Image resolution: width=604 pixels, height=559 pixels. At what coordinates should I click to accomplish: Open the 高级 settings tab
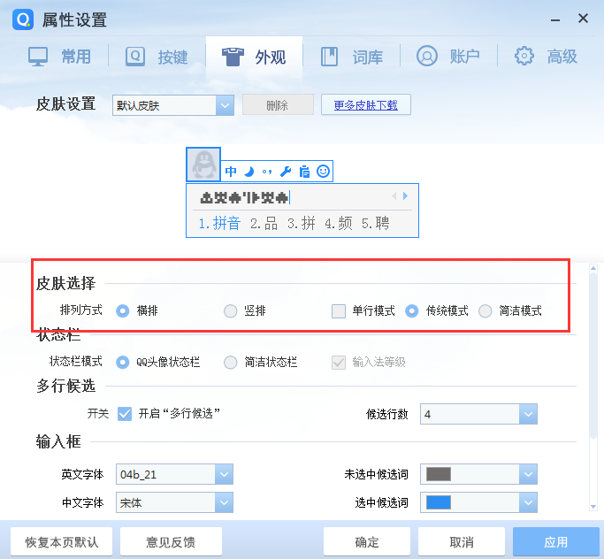click(x=547, y=57)
